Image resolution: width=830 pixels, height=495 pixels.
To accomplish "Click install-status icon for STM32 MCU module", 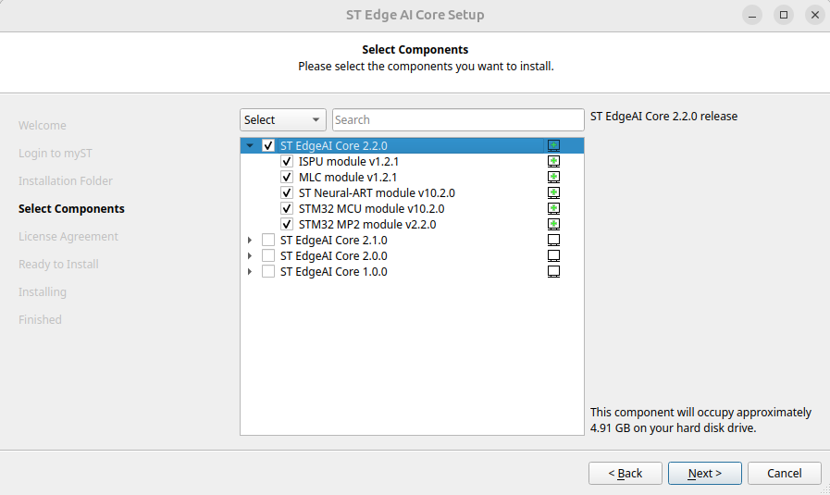I will tap(553, 208).
